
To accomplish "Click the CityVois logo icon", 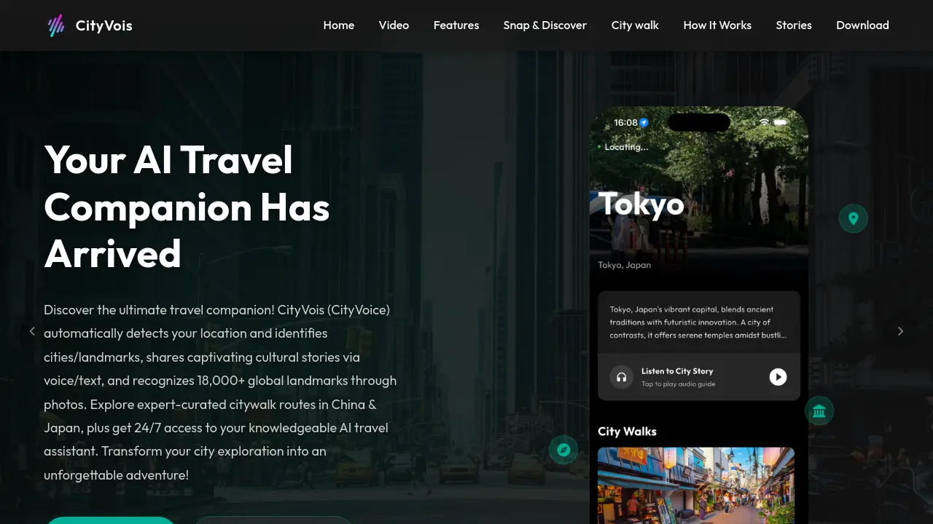I will 56,25.
